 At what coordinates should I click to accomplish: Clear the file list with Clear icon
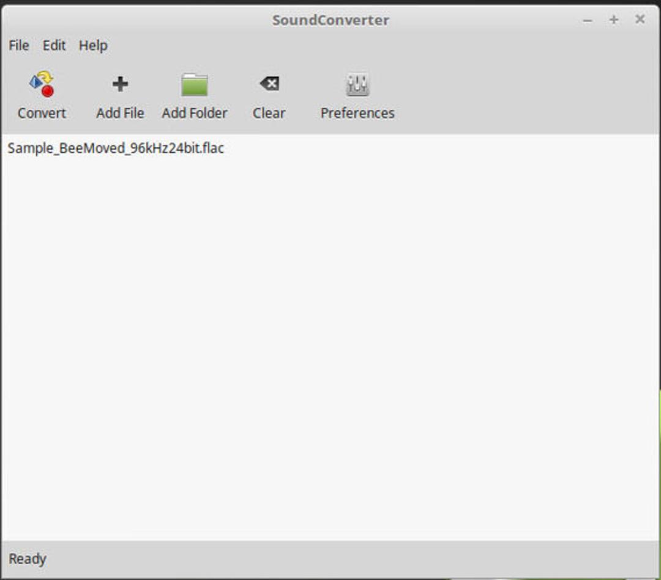coord(269,83)
